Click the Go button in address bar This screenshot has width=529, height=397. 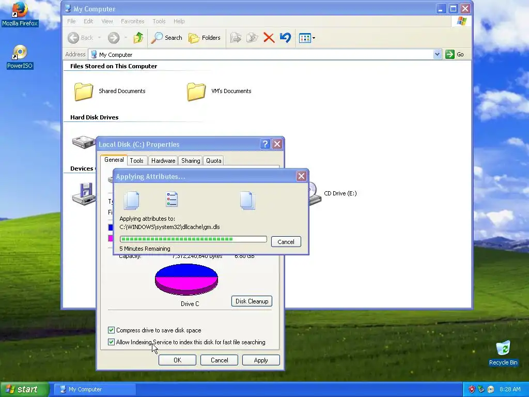point(455,54)
